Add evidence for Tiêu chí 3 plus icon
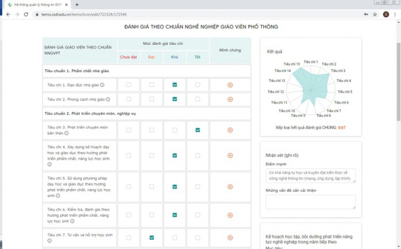 coord(230,130)
